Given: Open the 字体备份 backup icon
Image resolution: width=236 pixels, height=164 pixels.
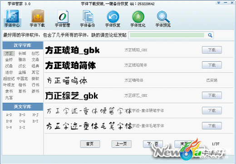Looking at the screenshot, I should click(x=88, y=18).
